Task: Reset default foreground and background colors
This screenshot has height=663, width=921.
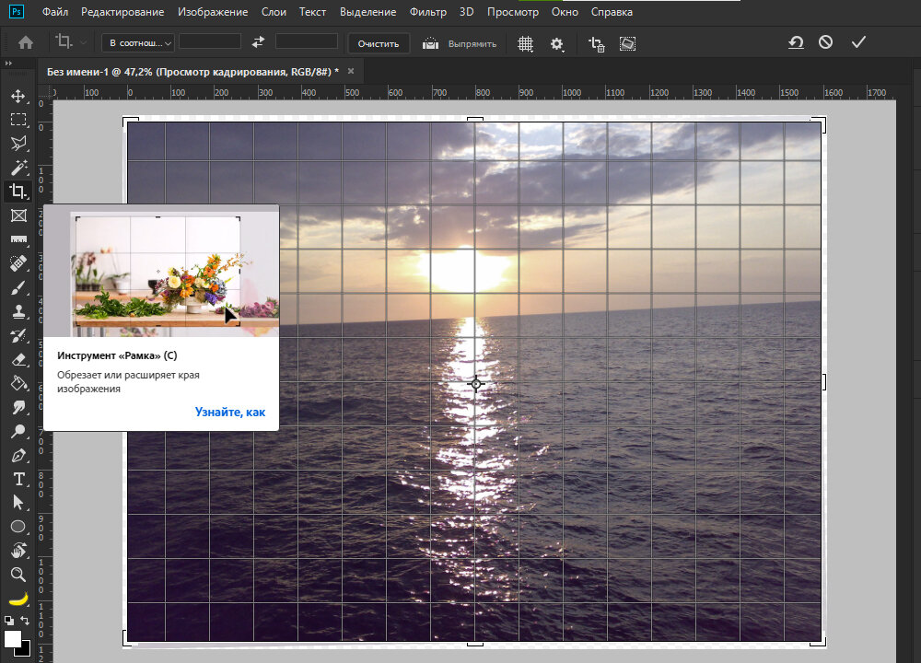Action: (x=9, y=620)
